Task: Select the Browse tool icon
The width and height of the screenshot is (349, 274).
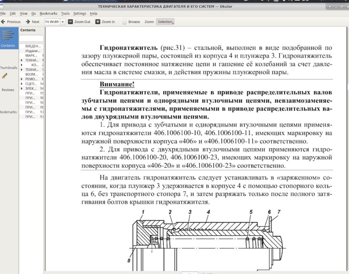Action: pyautogui.click(x=125, y=22)
